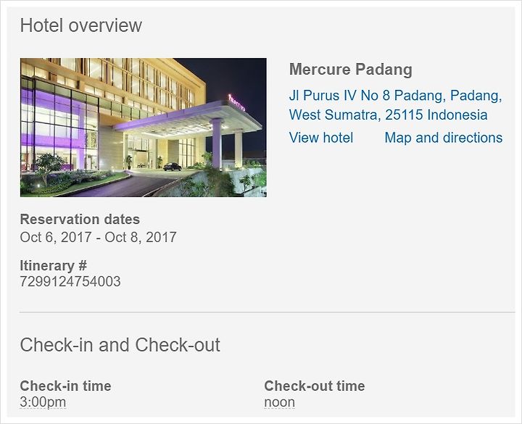The height and width of the screenshot is (424, 522).
Task: Click the noon check-out time text
Action: pyautogui.click(x=279, y=402)
